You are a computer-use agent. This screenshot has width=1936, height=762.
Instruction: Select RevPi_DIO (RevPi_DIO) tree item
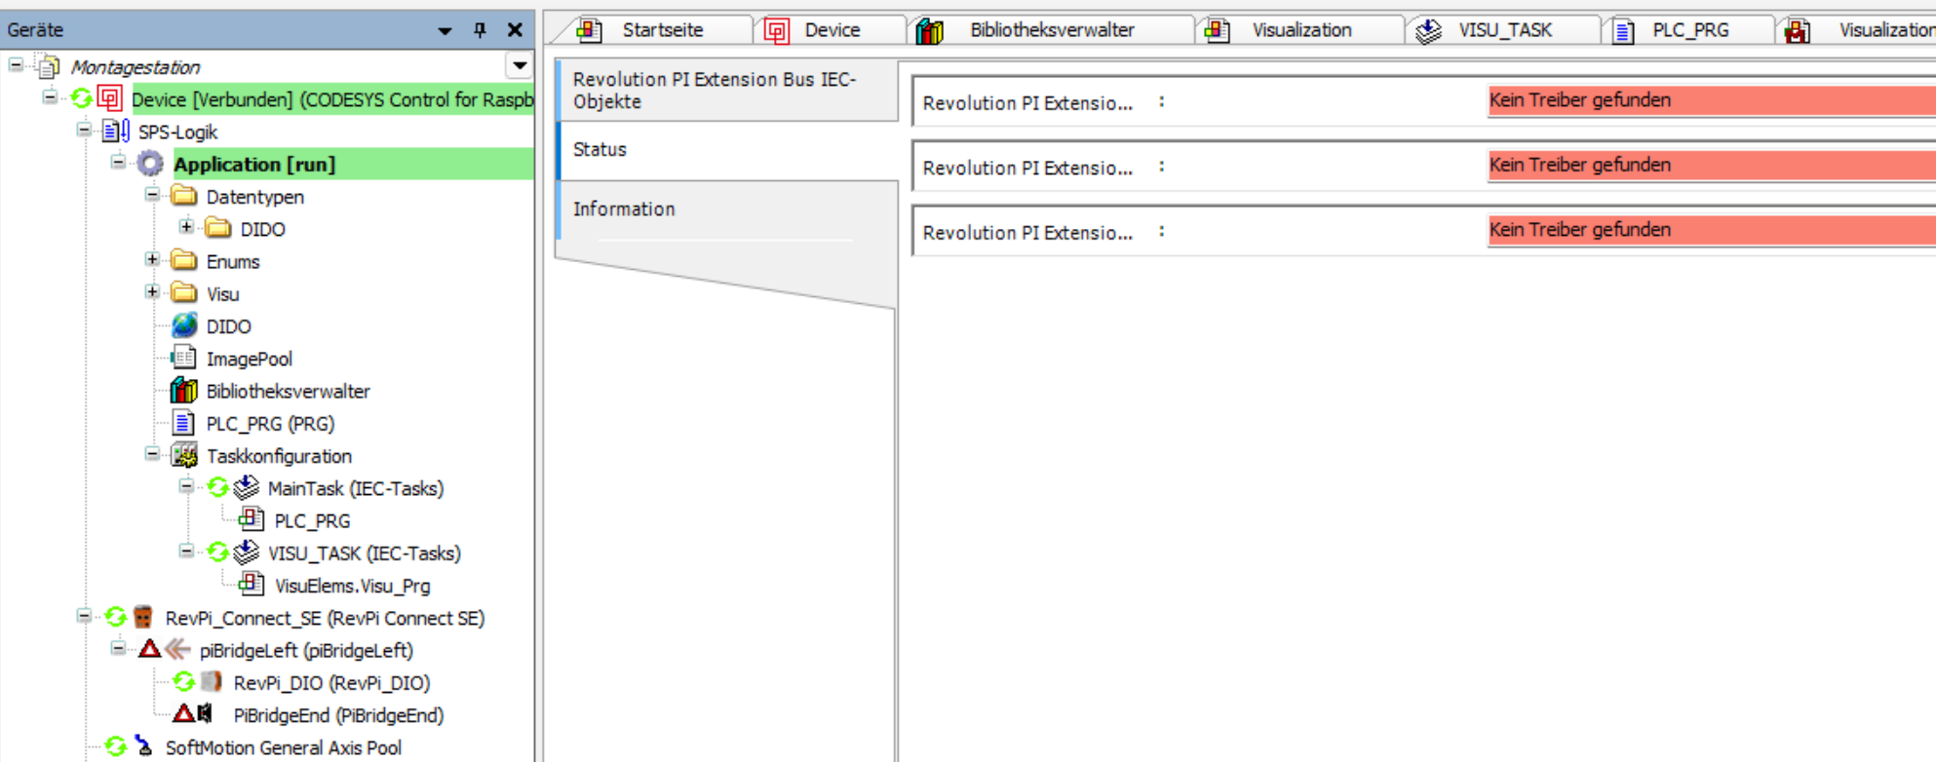click(331, 683)
